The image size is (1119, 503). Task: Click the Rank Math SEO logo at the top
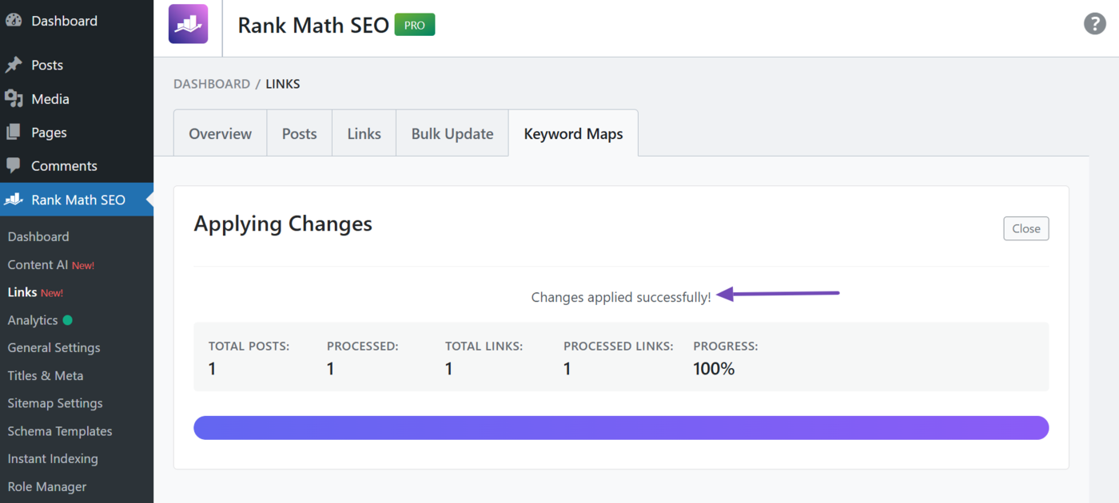pyautogui.click(x=187, y=24)
